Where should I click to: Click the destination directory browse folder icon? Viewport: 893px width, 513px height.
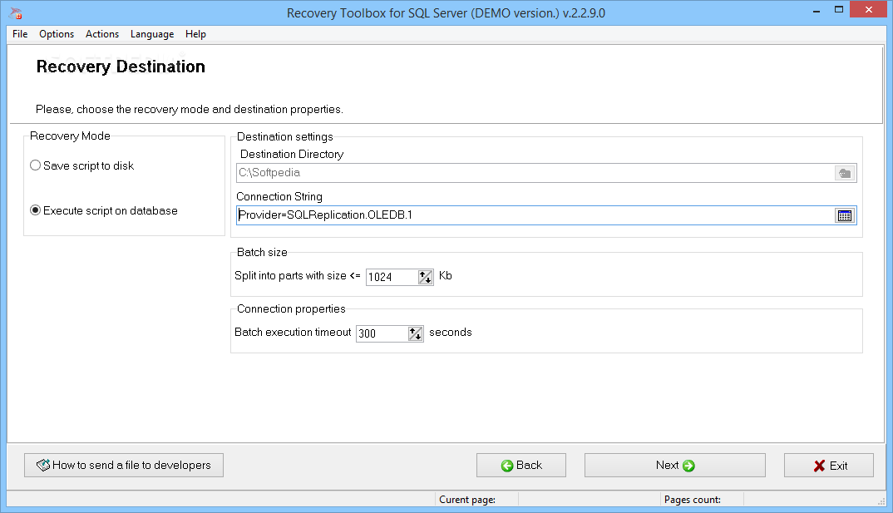point(845,173)
